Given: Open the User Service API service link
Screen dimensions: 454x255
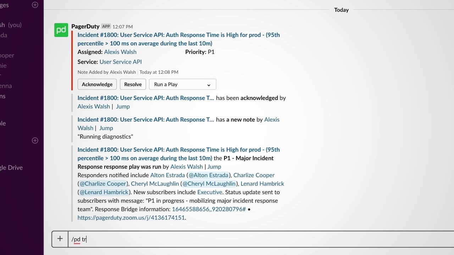Looking at the screenshot, I should tap(121, 62).
